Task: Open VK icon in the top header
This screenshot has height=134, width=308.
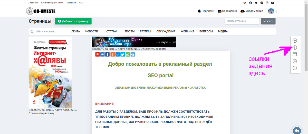Action: pos(245,3)
